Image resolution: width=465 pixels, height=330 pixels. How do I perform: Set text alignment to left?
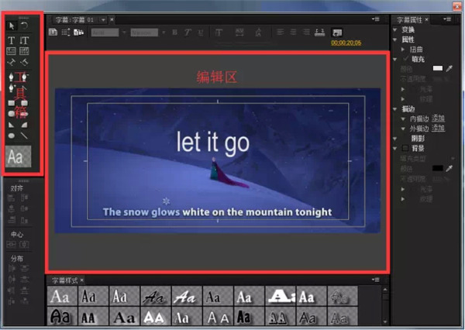(x=280, y=32)
